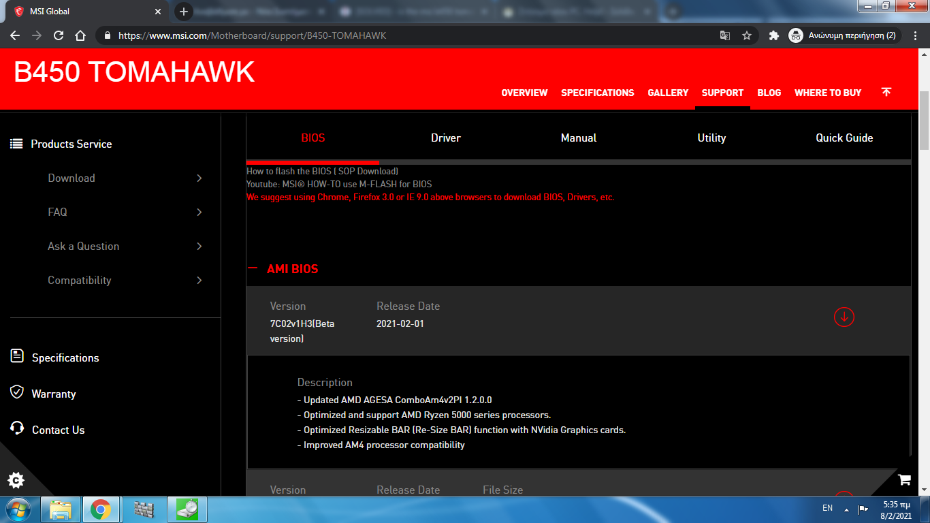Viewport: 930px width, 523px height.
Task: Open the incognito profile button
Action: (x=845, y=35)
